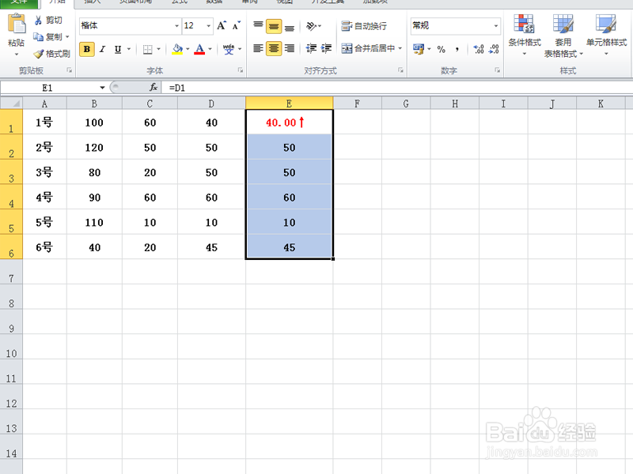
Task: Open the font name dropdown
Action: pos(176,26)
